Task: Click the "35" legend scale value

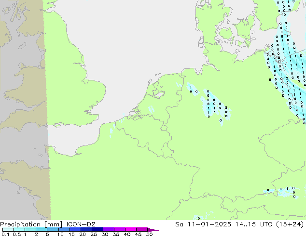Action: 116,234
